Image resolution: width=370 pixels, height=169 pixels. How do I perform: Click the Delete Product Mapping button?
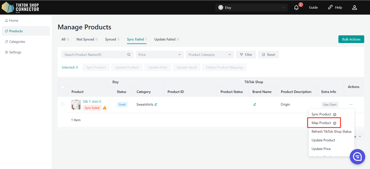click(224, 67)
